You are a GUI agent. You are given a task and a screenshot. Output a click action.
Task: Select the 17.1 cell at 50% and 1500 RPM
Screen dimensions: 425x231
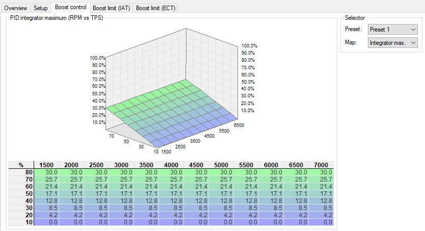pos(46,194)
